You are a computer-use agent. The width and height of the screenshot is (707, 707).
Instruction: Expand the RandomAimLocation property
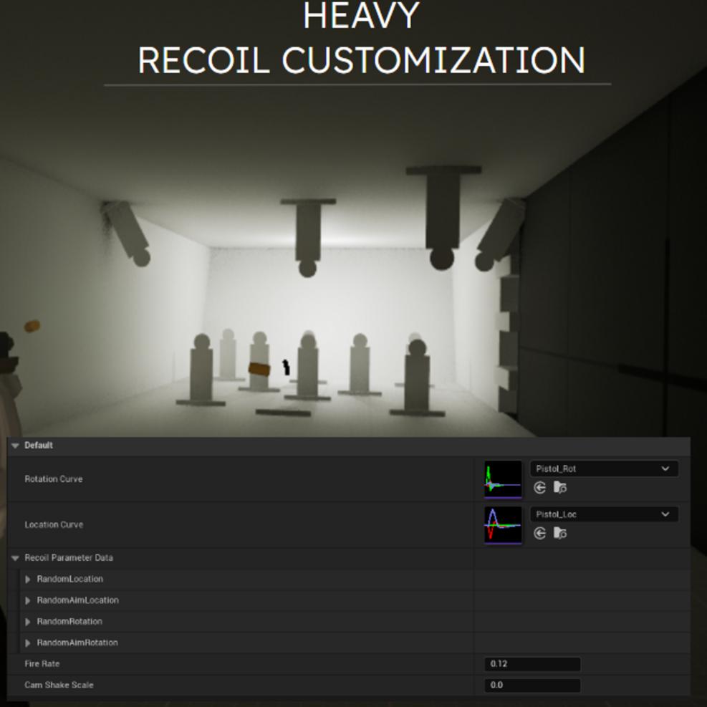coord(27,600)
